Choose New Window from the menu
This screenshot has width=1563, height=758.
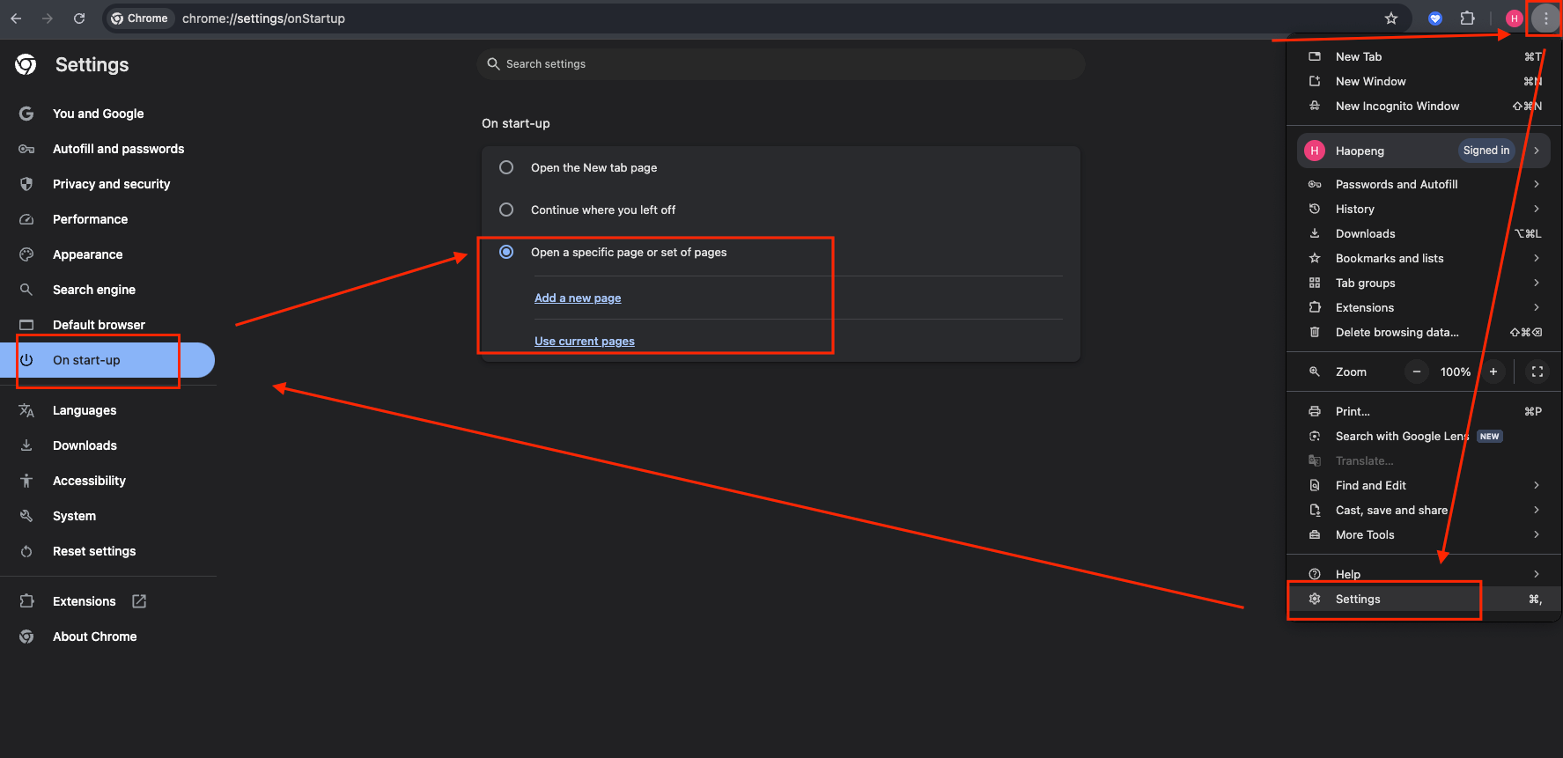(1423, 81)
